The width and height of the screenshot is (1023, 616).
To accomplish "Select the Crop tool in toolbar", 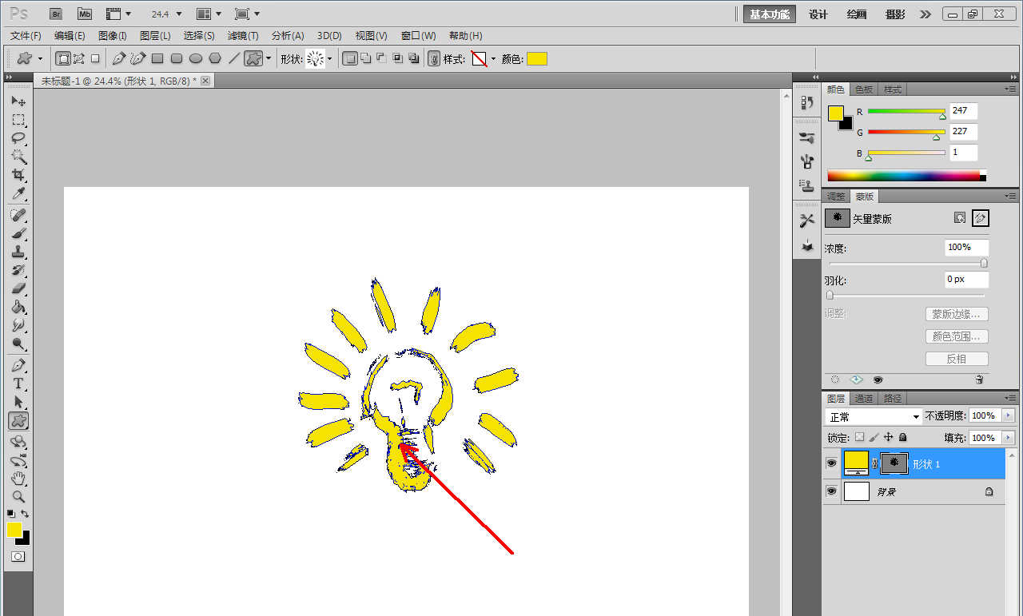I will click(18, 174).
